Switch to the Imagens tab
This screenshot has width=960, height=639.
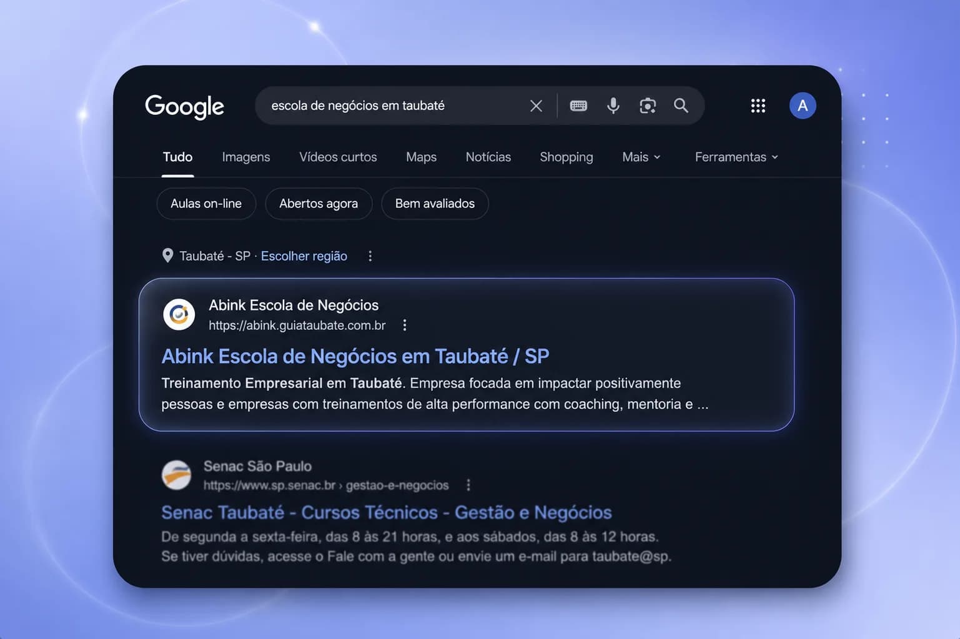click(x=246, y=157)
